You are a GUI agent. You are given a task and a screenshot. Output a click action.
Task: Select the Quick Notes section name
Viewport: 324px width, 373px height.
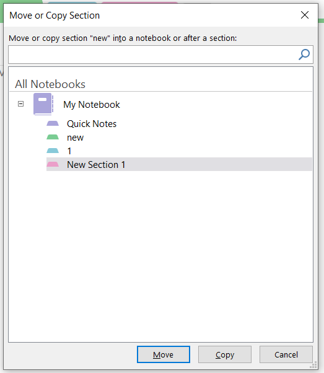point(92,124)
